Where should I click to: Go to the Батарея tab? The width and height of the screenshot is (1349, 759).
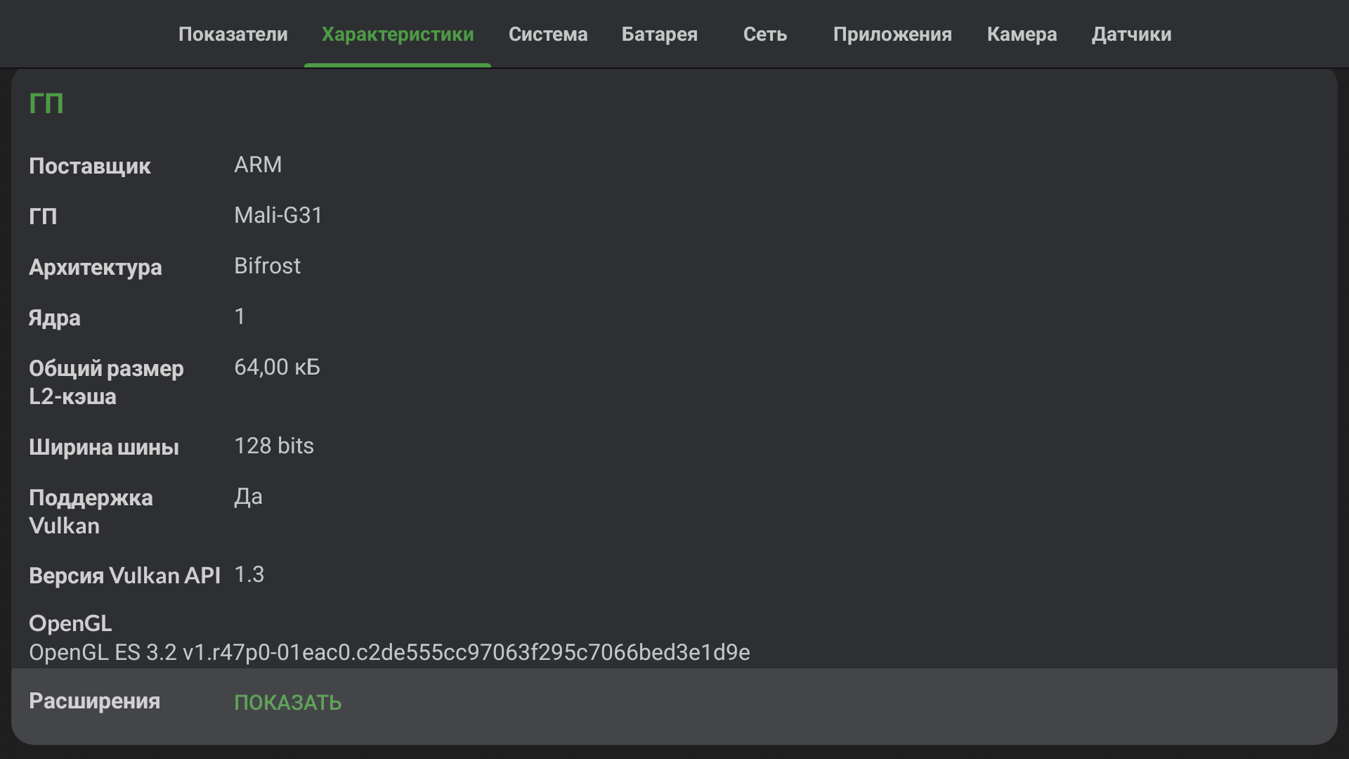tap(659, 34)
